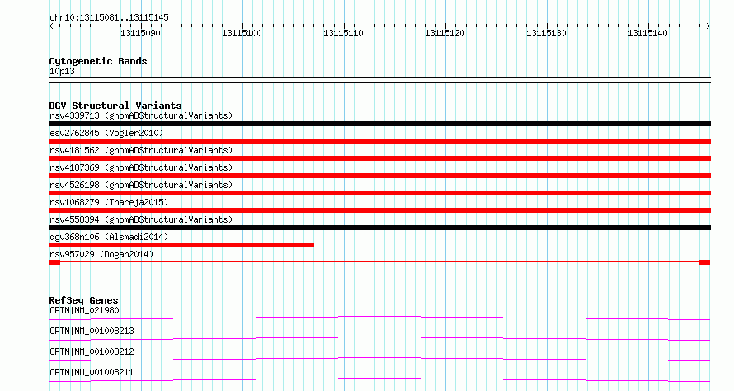Click the red bar for nsv4187369
734x391 pixels.
click(379, 176)
